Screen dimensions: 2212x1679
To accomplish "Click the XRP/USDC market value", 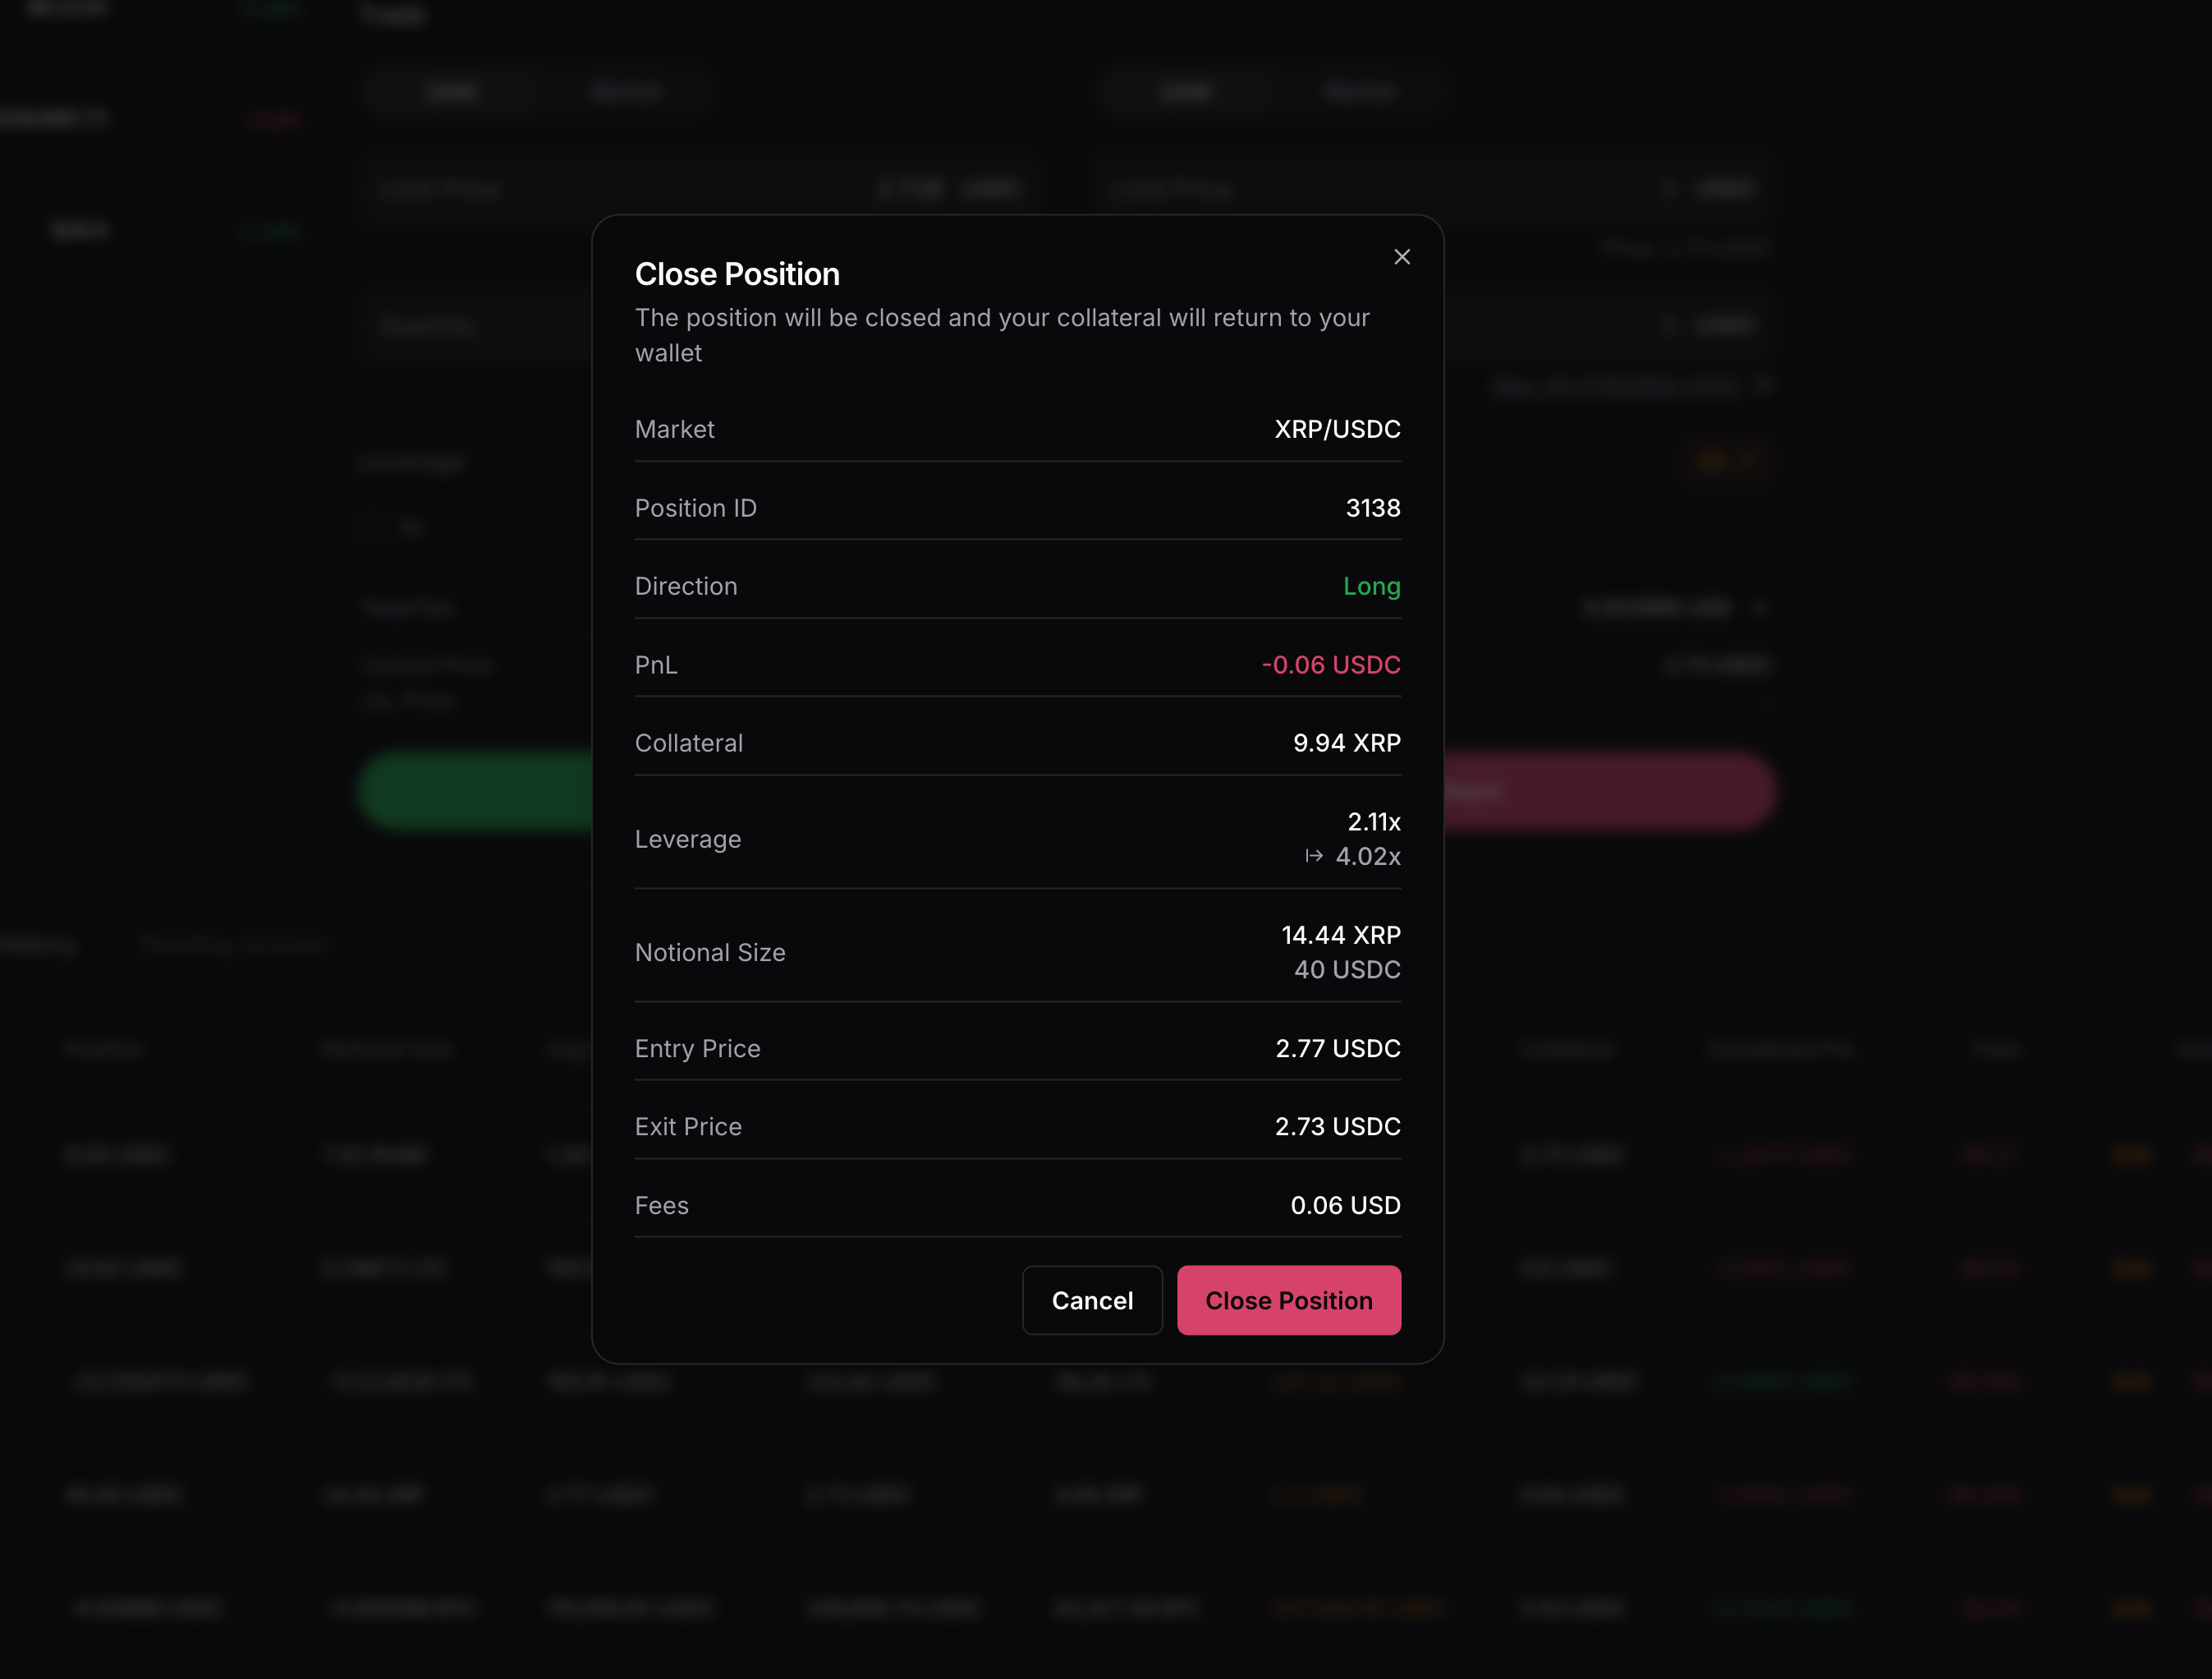I will pyautogui.click(x=1337, y=430).
